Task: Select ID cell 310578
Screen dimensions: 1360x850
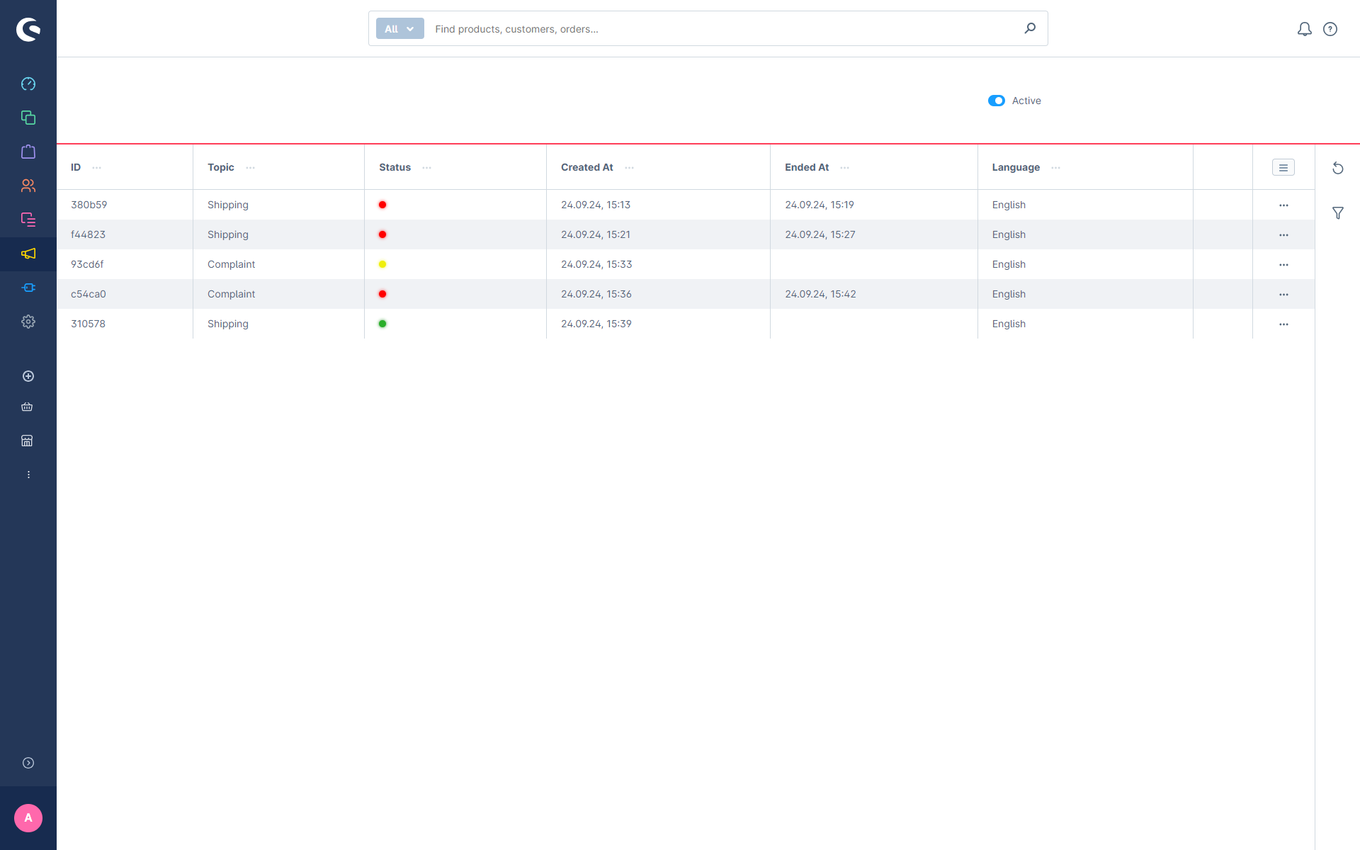Action: (88, 324)
